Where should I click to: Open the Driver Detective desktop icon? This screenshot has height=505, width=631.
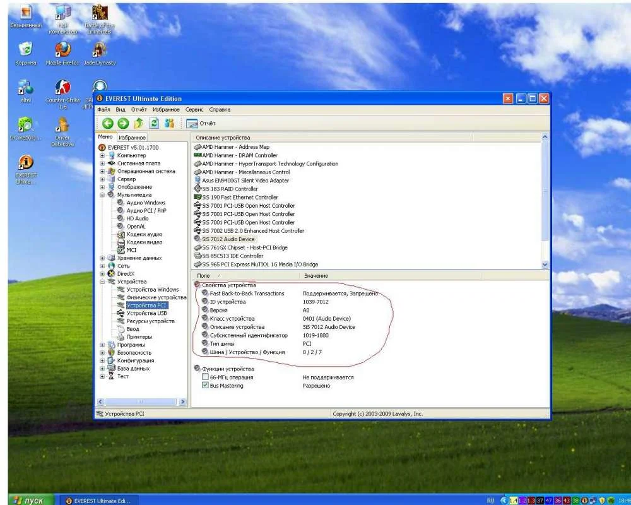point(62,126)
